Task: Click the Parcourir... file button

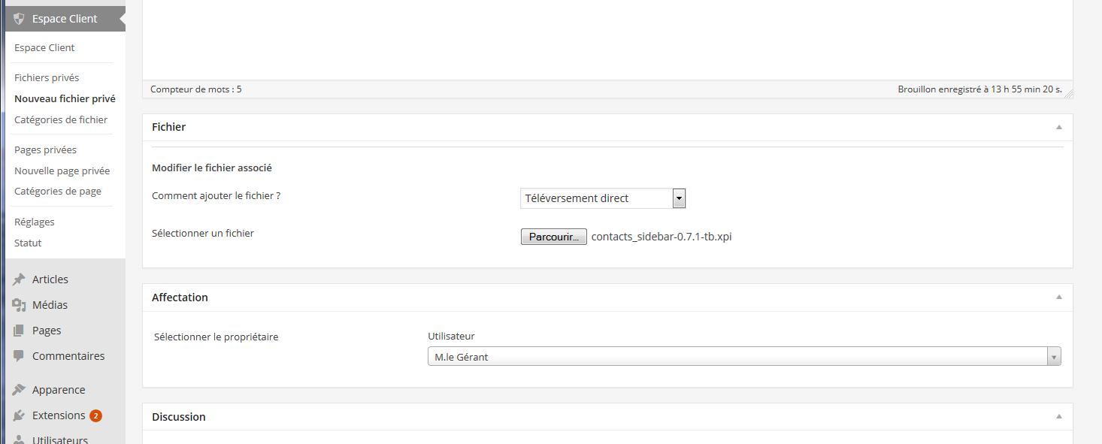Action: (x=553, y=237)
